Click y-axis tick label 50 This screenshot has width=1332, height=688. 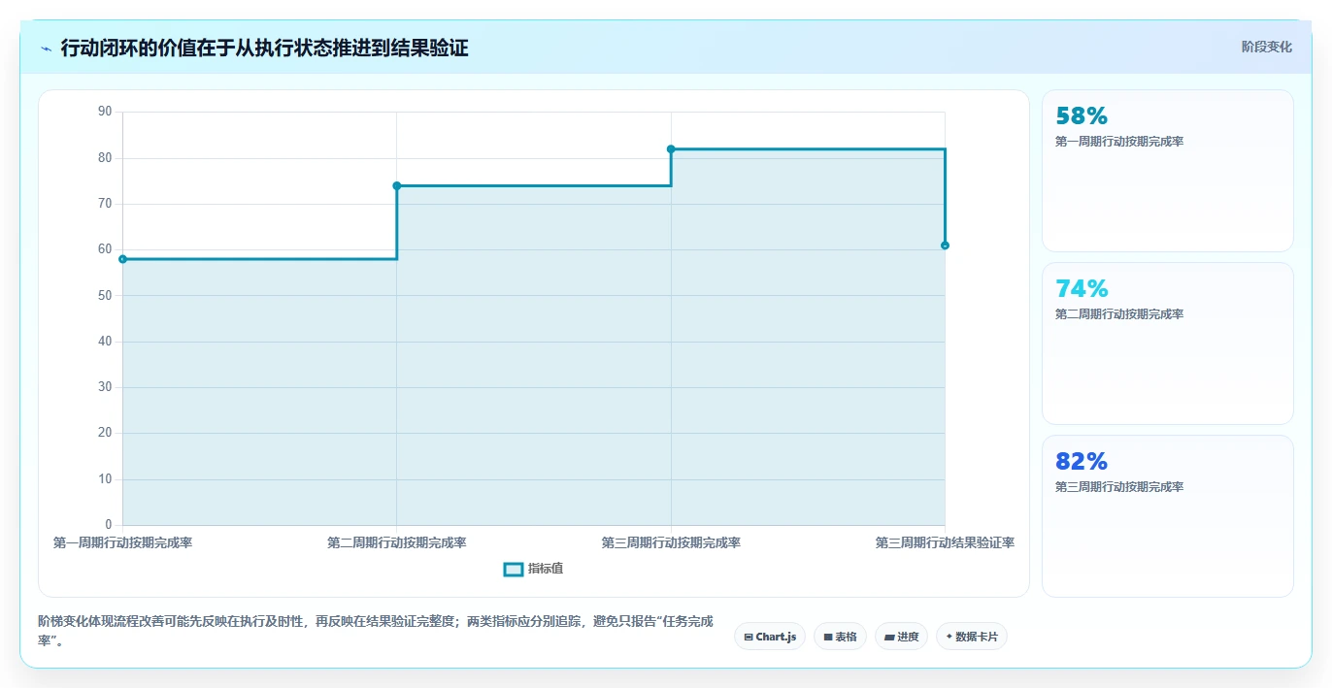click(x=105, y=295)
